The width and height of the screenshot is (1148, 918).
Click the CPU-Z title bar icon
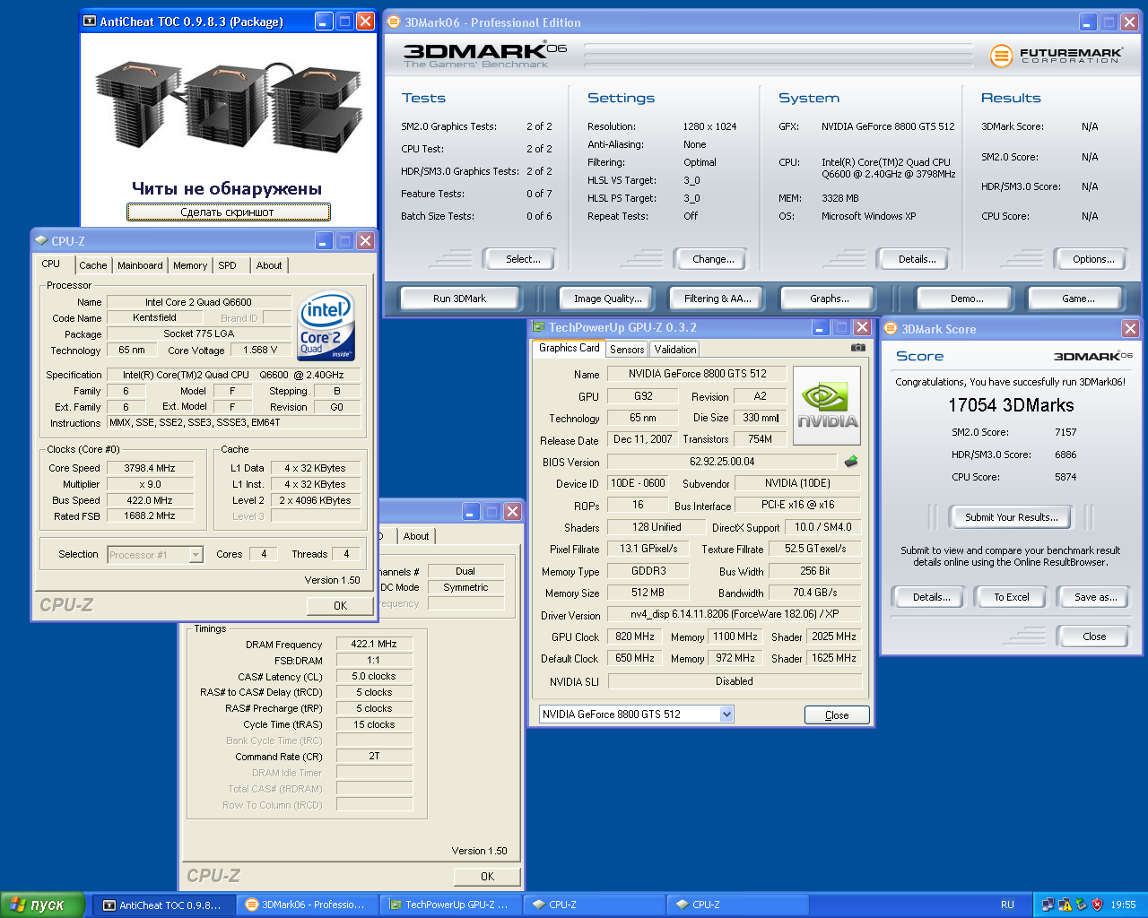click(41, 240)
